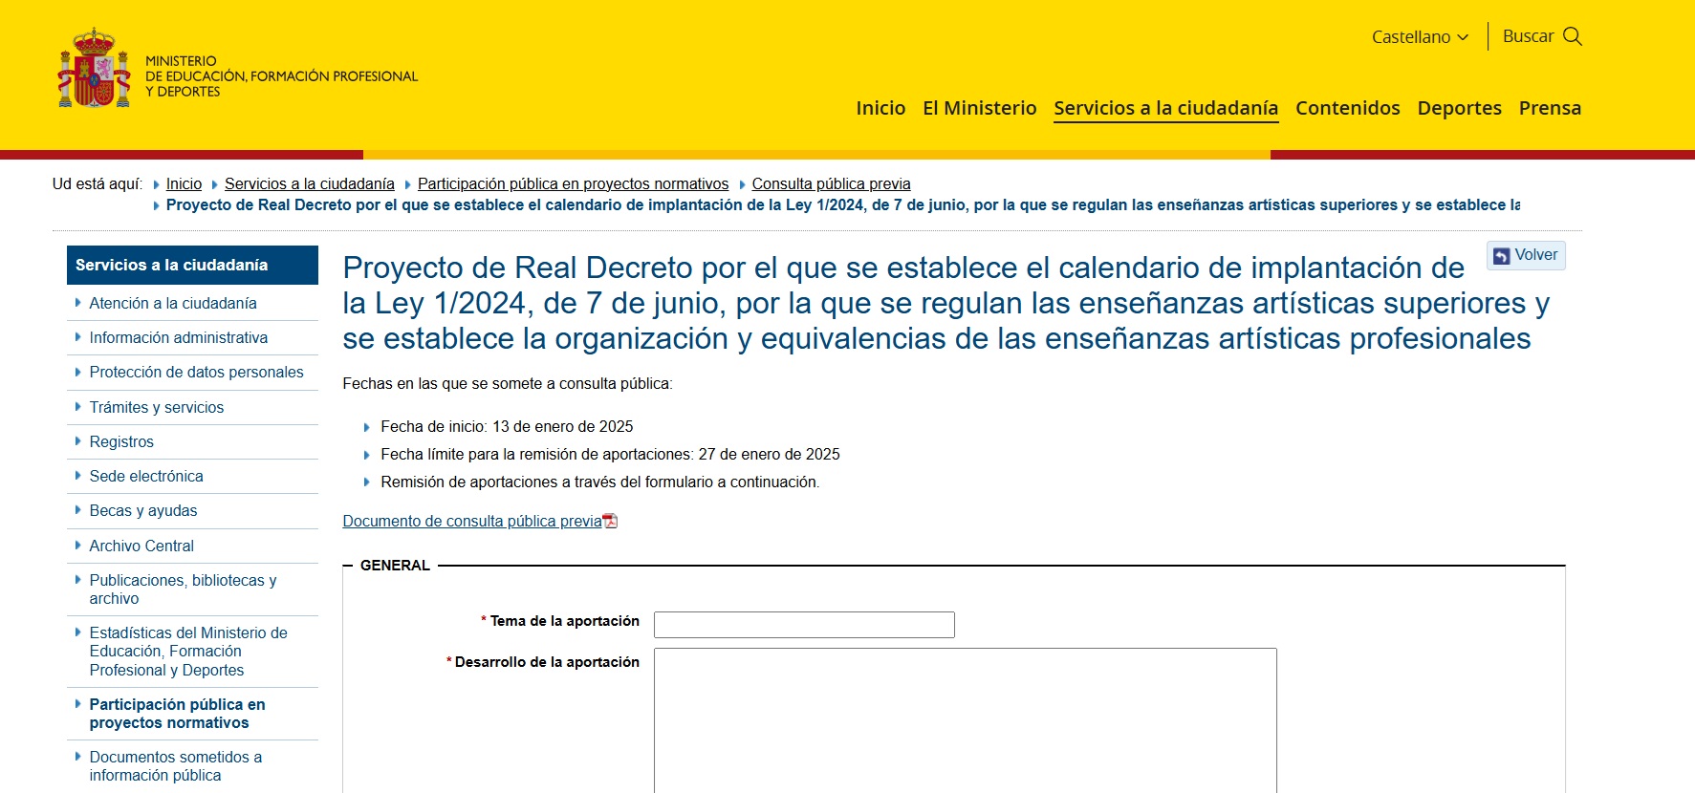Click the Inicio breadcrumb link
1695x793 pixels.
click(x=184, y=184)
